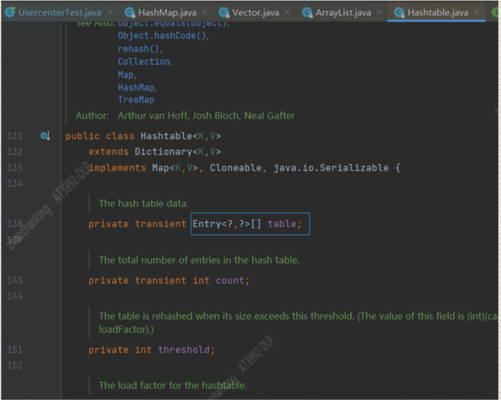501x400 pixels.
Task: Switch to the UsercenterTest.java tab
Action: click(x=60, y=12)
